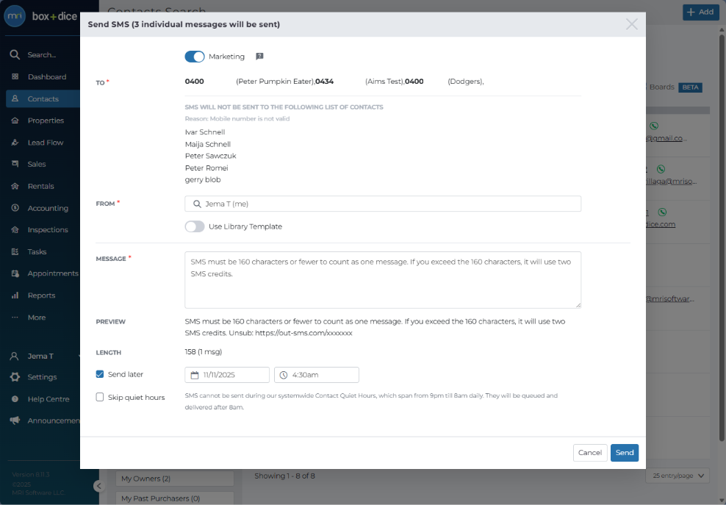The width and height of the screenshot is (726, 505).
Task: Toggle the Marketing switch off
Action: tap(195, 57)
